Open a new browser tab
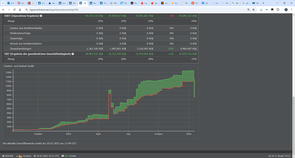 (x=263, y=3)
